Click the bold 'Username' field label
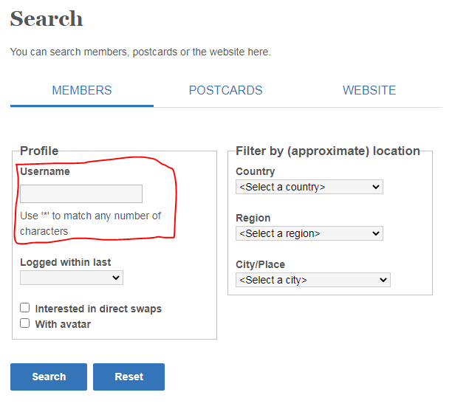 click(x=45, y=171)
